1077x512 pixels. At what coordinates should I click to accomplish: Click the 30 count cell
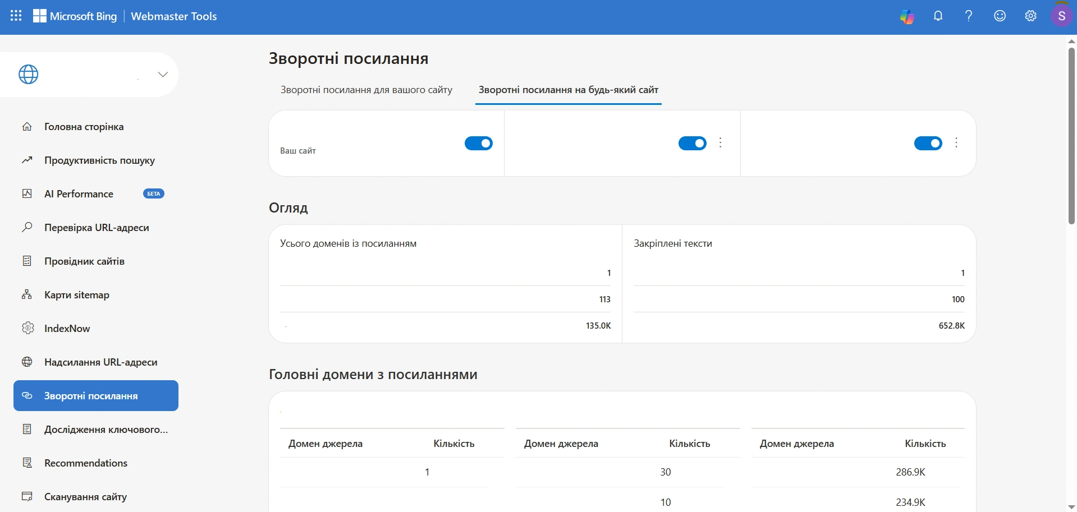[666, 472]
